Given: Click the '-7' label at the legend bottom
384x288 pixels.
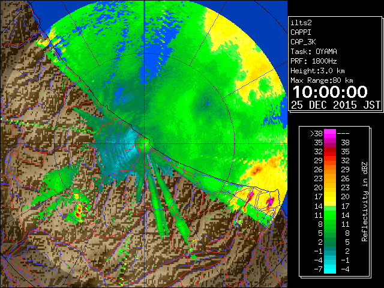Looking at the screenshot, I should [x=318, y=269].
